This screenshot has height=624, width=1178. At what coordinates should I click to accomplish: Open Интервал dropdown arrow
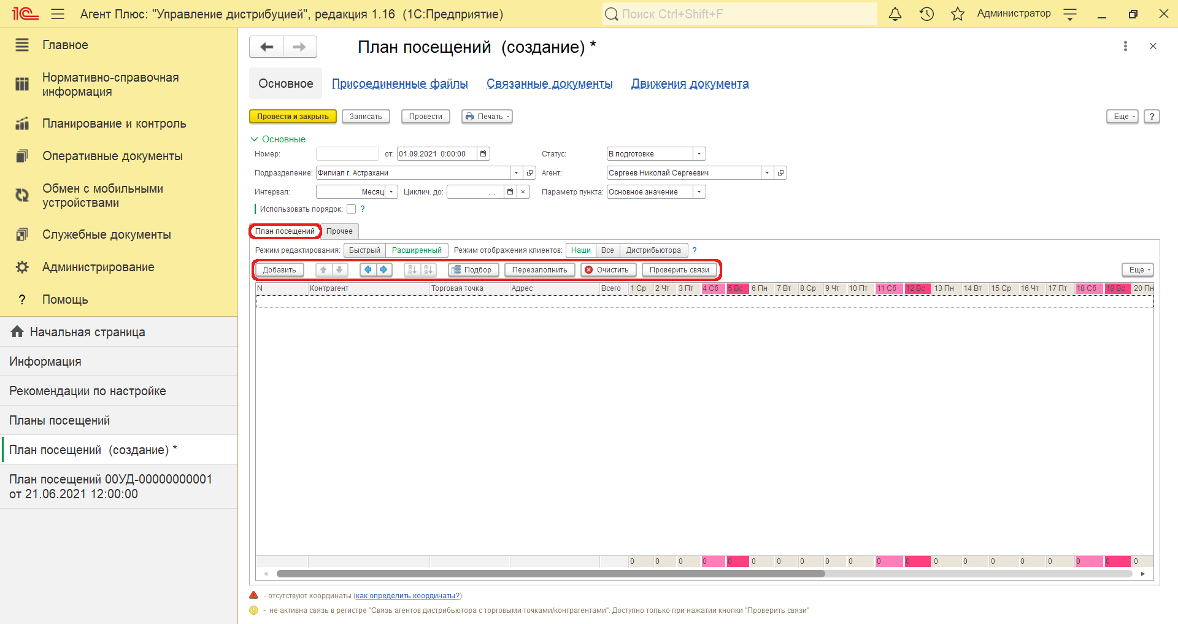[391, 192]
